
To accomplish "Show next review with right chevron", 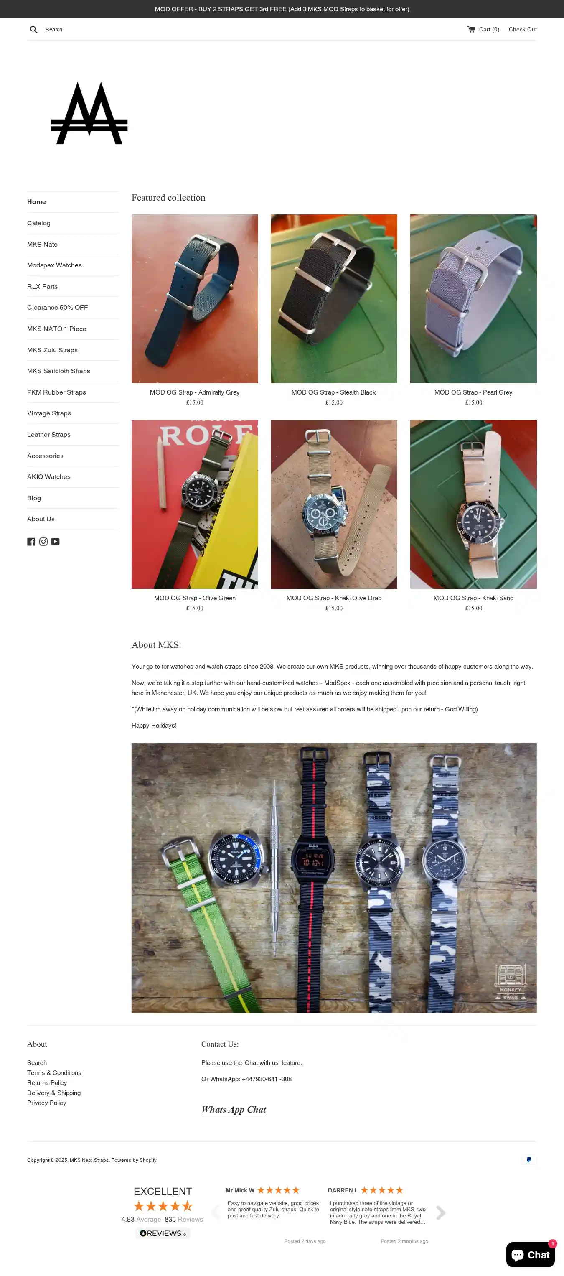I will click(x=441, y=1212).
